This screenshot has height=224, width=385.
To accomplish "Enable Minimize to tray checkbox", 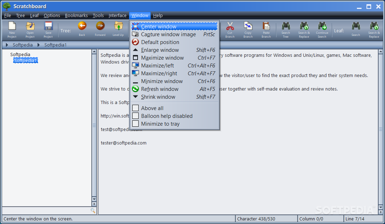I will pos(135,124).
